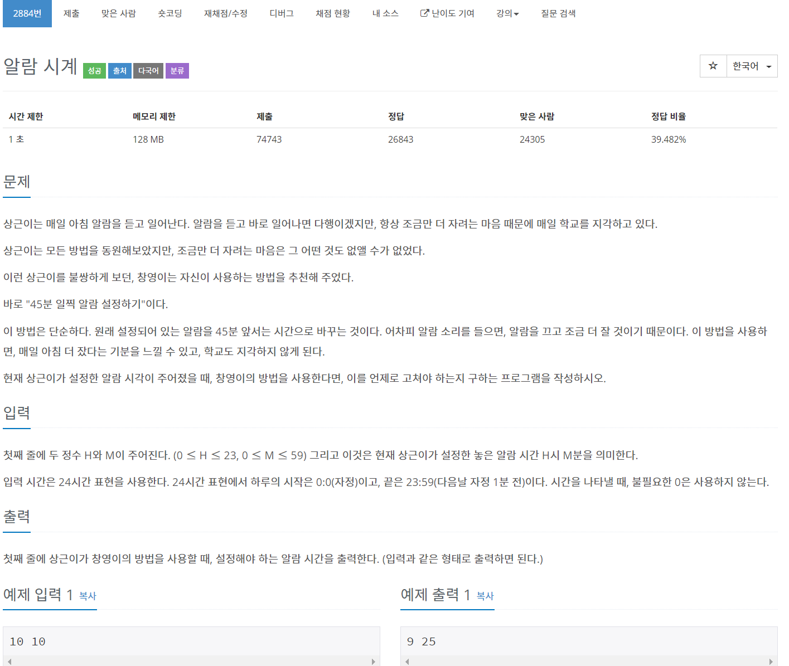Click left scroll arrow of example output box
The height and width of the screenshot is (666, 789).
click(407, 662)
